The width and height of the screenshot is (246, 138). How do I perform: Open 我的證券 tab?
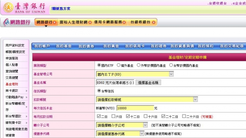pyautogui.click(x=159, y=46)
